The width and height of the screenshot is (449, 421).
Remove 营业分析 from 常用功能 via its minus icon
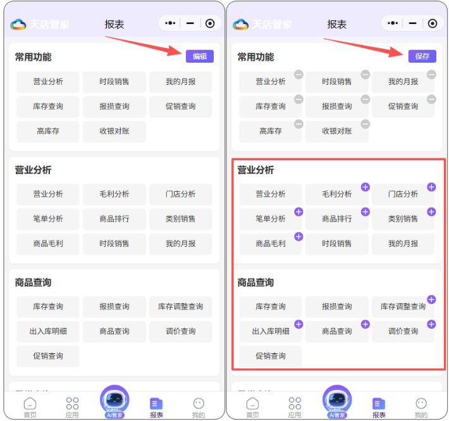click(298, 75)
